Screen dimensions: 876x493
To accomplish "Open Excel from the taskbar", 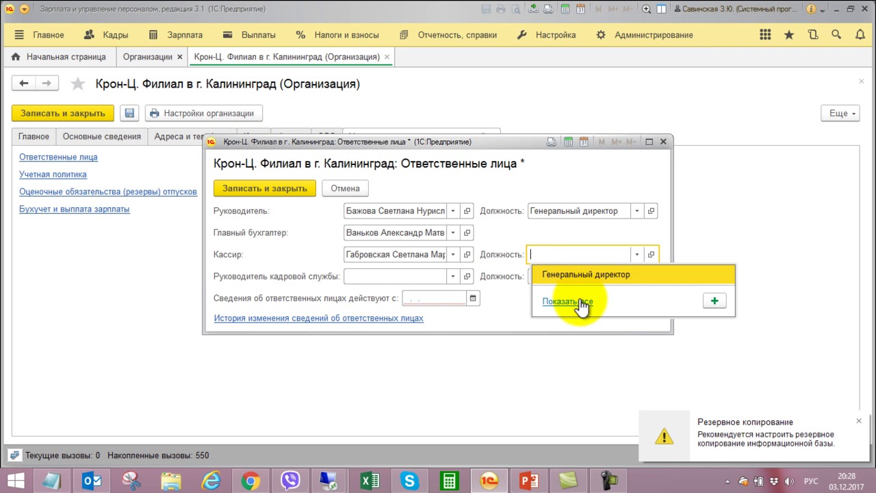I will (x=370, y=481).
